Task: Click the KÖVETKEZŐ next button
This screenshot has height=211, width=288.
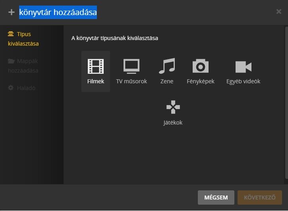Action: (x=260, y=198)
